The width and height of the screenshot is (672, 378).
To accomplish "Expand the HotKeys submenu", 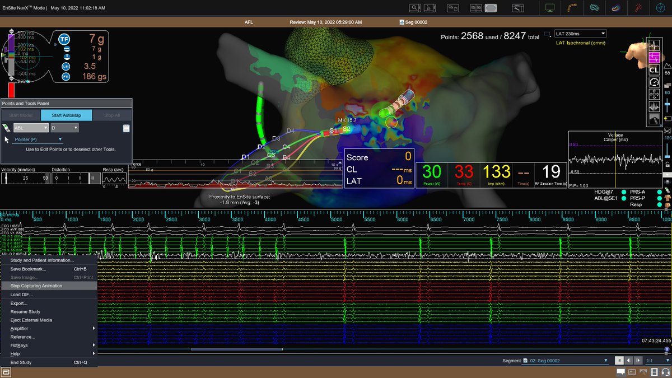I will click(x=49, y=346).
